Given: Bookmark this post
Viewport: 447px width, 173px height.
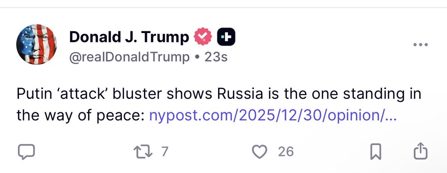Looking at the screenshot, I should (x=375, y=151).
